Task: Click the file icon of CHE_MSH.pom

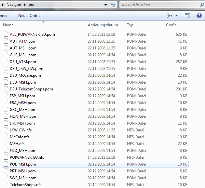Action: 6,55
